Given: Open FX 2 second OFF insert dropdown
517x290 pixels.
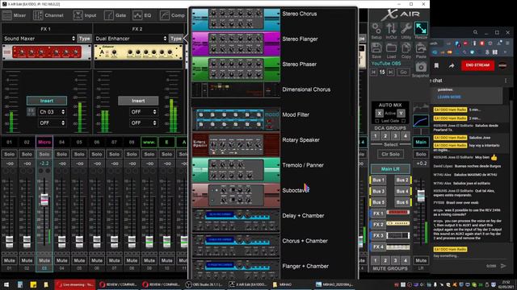Looking at the screenshot, I should (143, 122).
